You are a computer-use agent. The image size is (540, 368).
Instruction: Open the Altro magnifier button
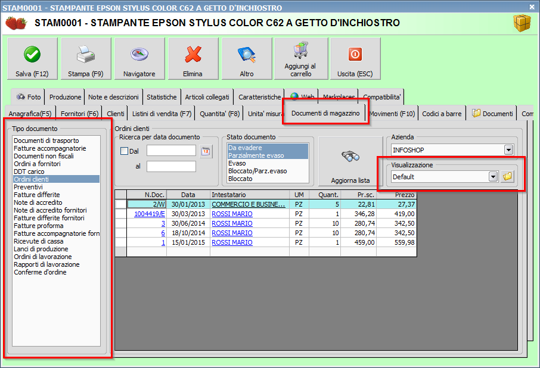(247, 59)
